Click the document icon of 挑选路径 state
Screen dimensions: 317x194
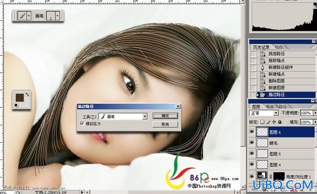(x=263, y=54)
